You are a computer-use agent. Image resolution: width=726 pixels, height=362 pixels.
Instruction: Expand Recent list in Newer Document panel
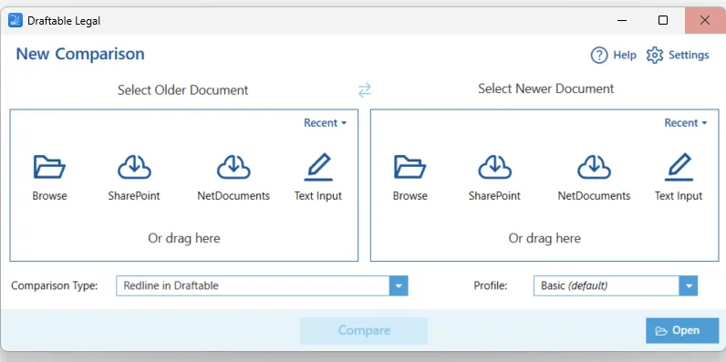point(686,123)
